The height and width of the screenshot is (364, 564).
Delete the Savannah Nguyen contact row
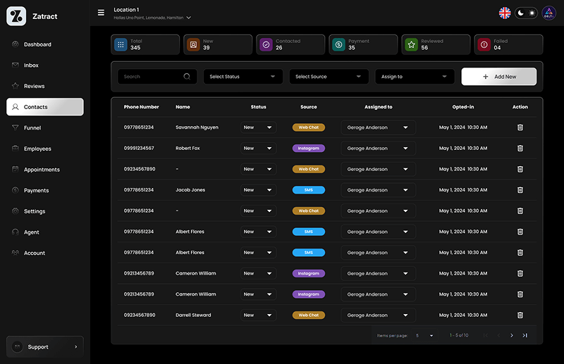(520, 127)
